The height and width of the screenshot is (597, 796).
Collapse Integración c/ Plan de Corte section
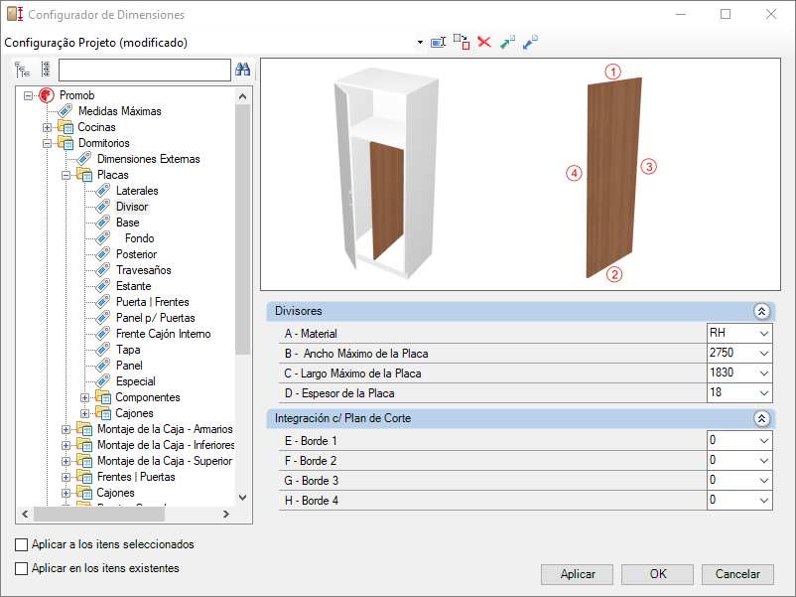[x=761, y=418]
